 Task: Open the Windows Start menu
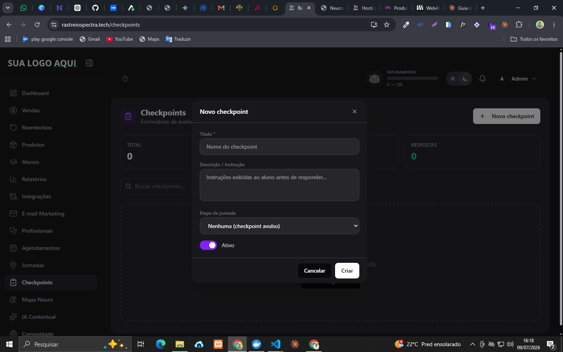pos(9,344)
